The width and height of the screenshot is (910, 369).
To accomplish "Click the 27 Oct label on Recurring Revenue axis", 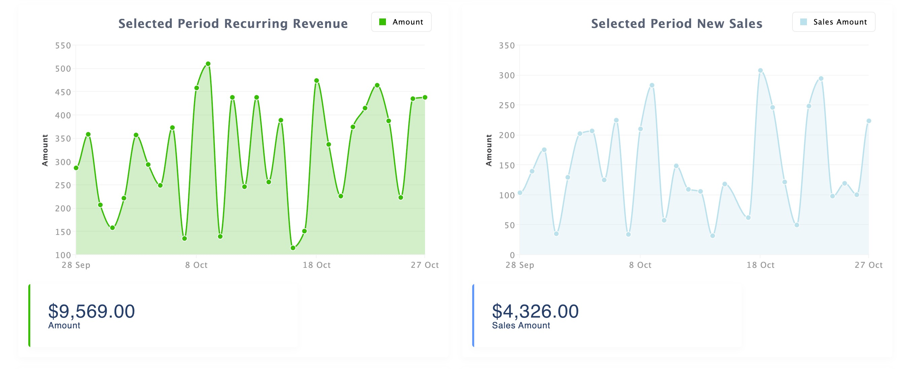I will 425,265.
